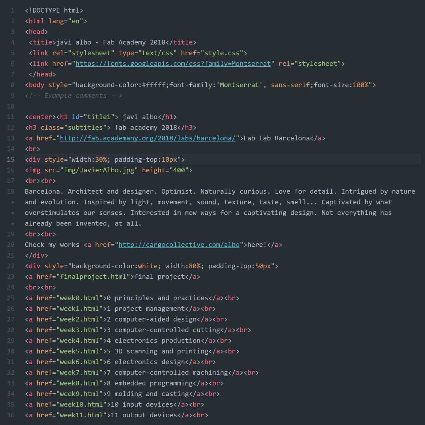The height and width of the screenshot is (425, 425).
Task: Open the fab.academany.org Barcelona labs URL
Action: (148, 138)
